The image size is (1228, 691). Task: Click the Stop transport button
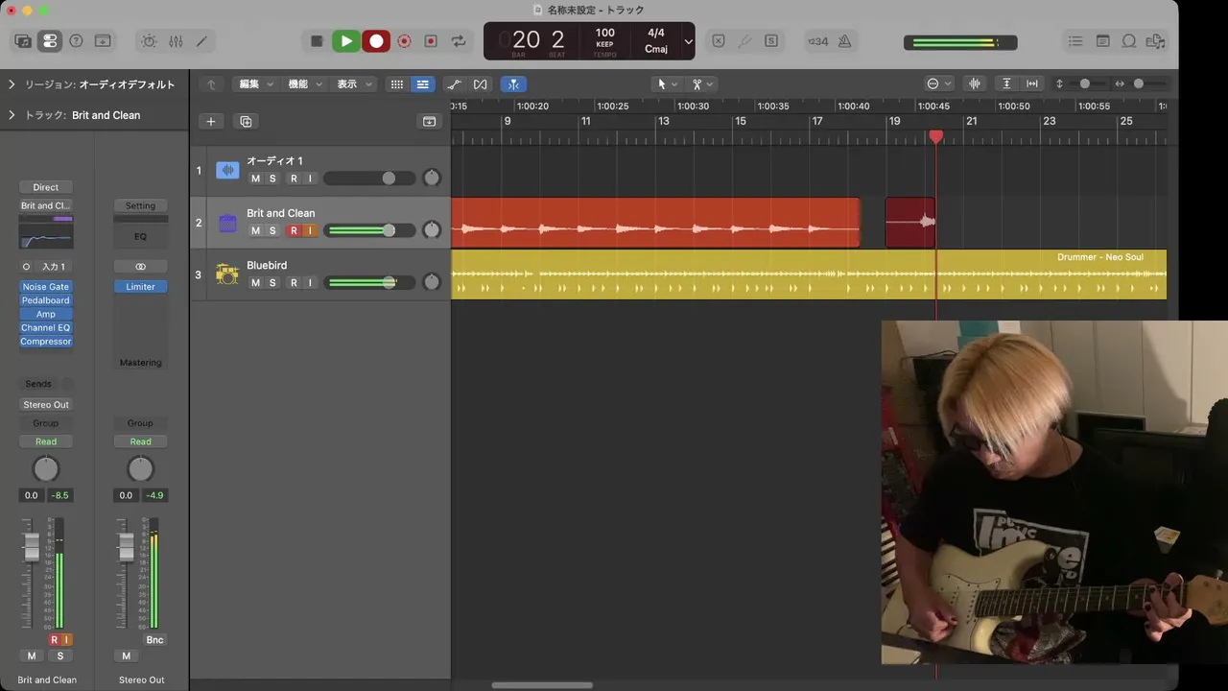(317, 41)
